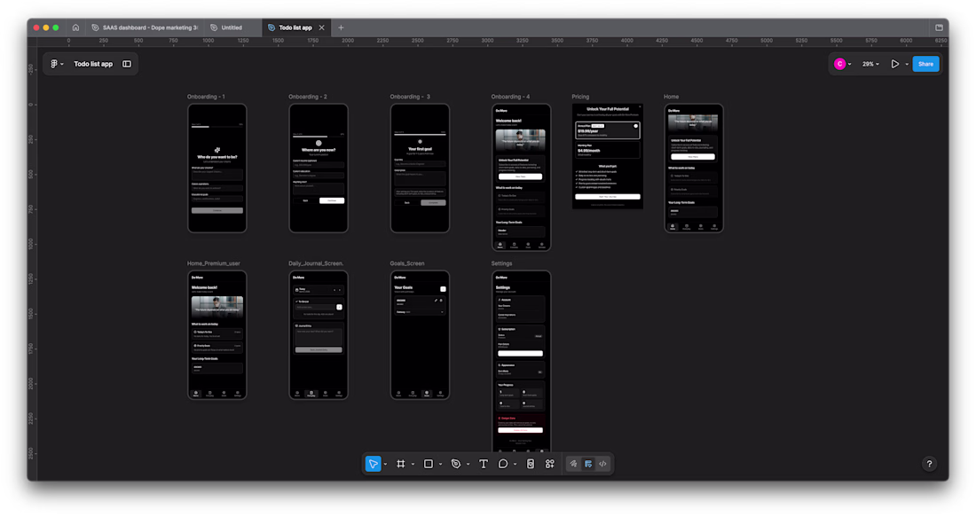Screen dimensions: 976x517
Task: Select the Settings frame label
Action: click(501, 263)
